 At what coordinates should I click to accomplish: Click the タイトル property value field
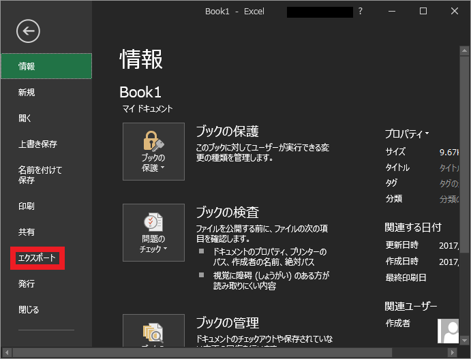[x=449, y=168]
